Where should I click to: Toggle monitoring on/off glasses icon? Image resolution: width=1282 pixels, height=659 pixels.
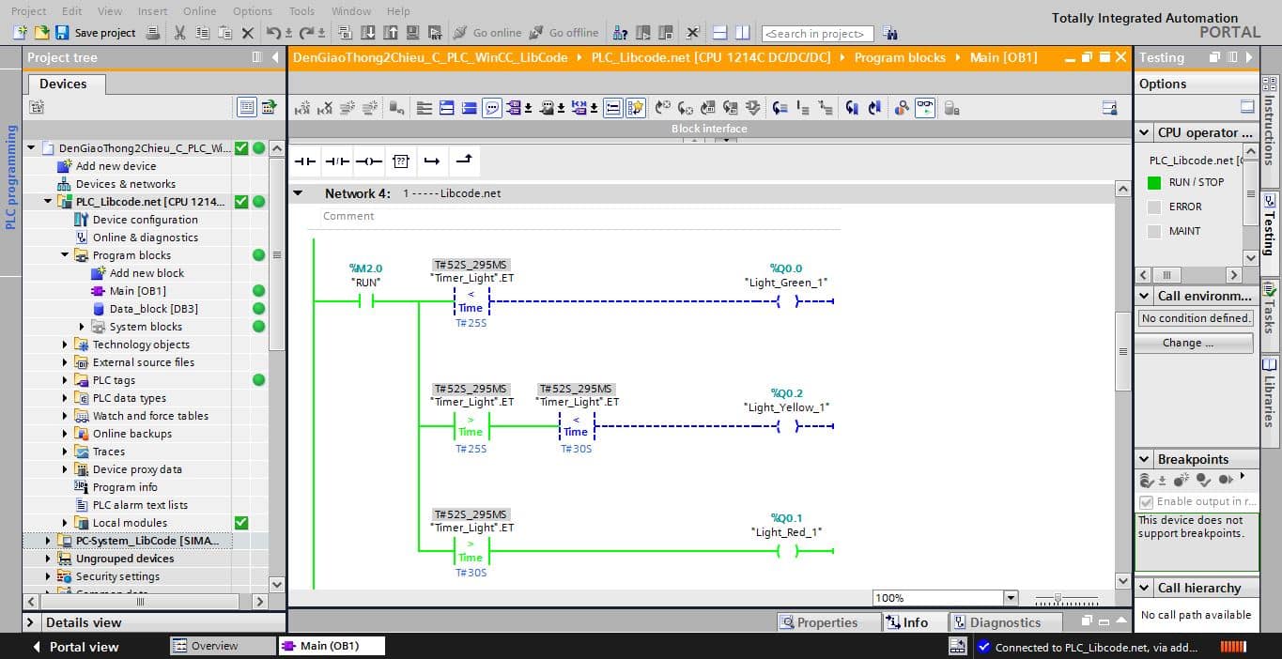[x=925, y=108]
